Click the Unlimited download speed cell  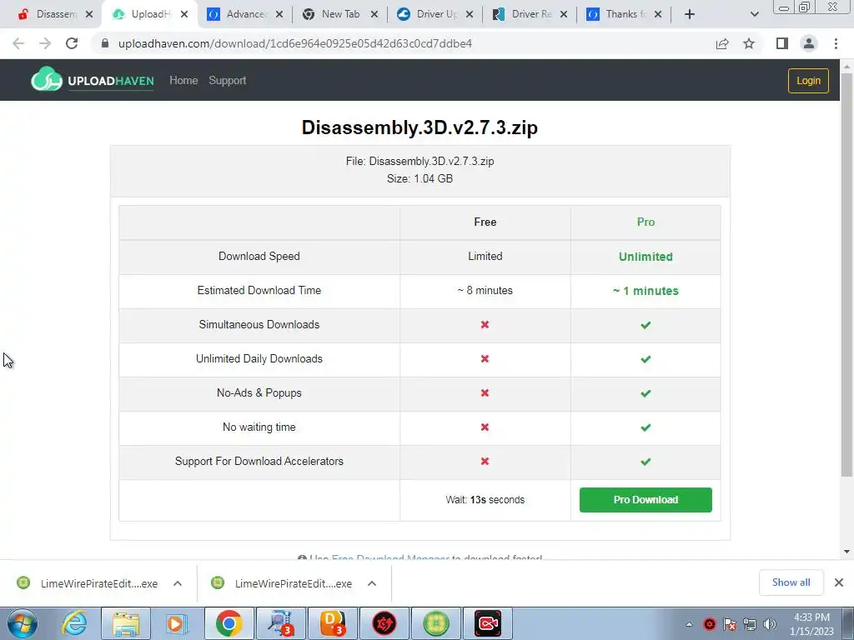coord(646,257)
